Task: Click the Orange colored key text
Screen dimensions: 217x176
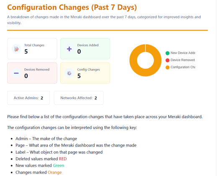Action: [54, 172]
